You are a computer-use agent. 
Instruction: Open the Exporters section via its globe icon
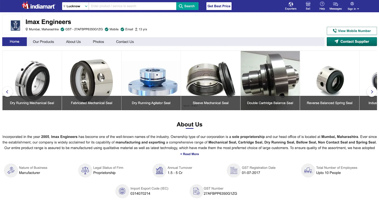tap(290, 4)
